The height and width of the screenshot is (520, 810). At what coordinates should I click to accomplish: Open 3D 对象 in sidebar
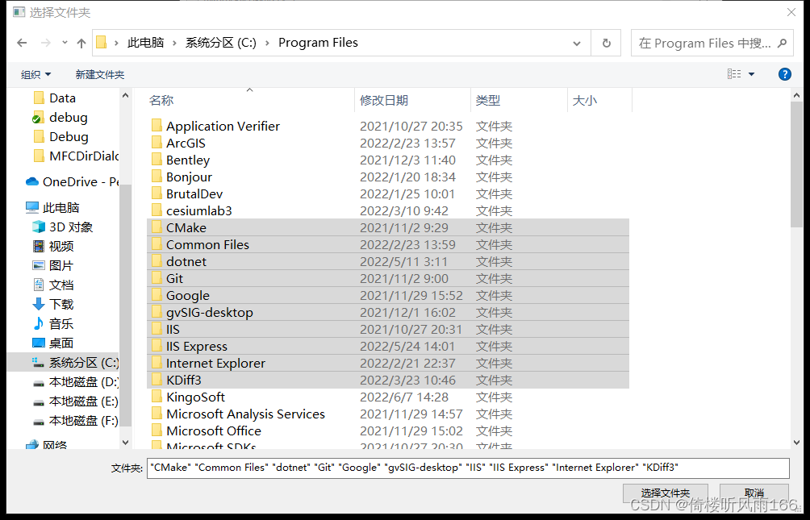click(62, 227)
